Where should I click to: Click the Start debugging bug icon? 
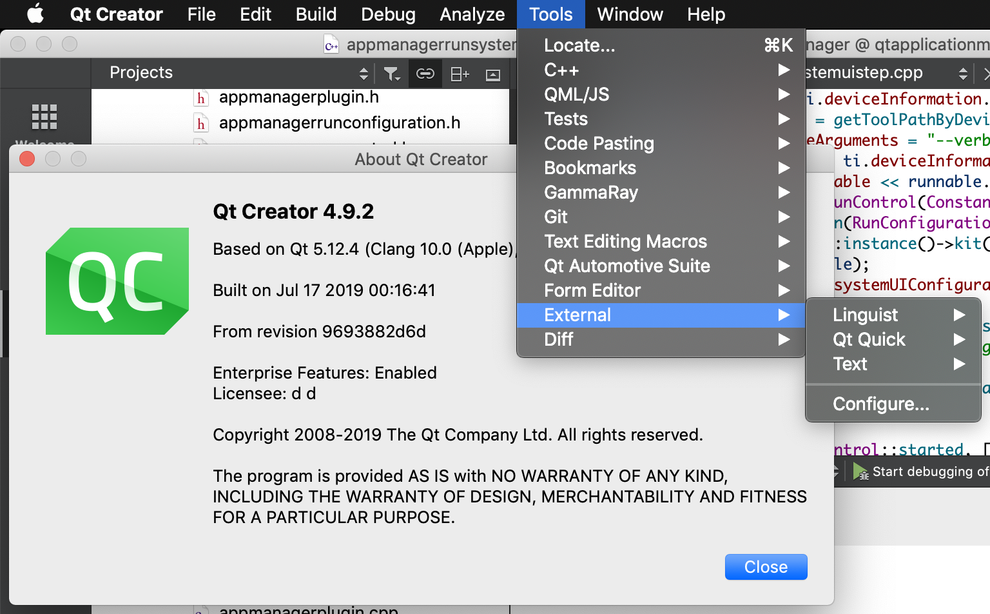860,471
